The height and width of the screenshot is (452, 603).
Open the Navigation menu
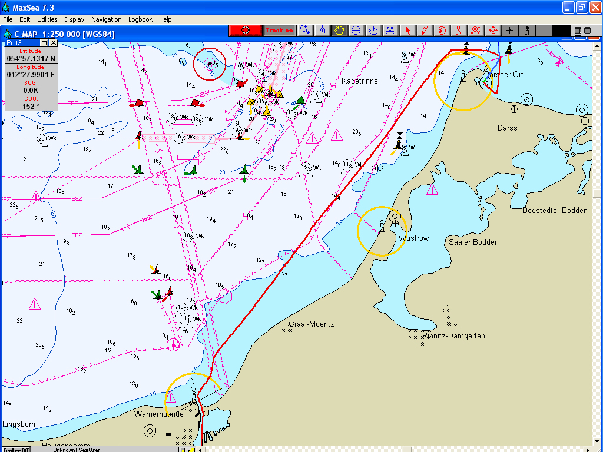pyautogui.click(x=106, y=19)
